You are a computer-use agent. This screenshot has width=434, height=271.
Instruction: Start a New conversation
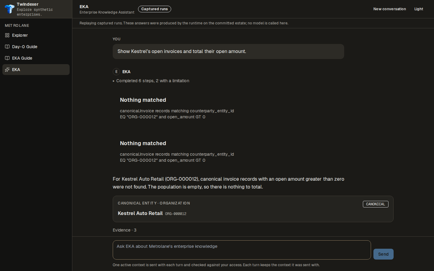[x=389, y=9]
